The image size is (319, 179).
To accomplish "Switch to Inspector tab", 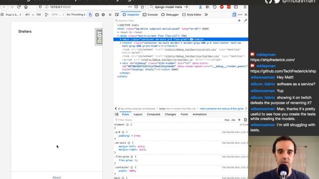I will pos(131,14).
